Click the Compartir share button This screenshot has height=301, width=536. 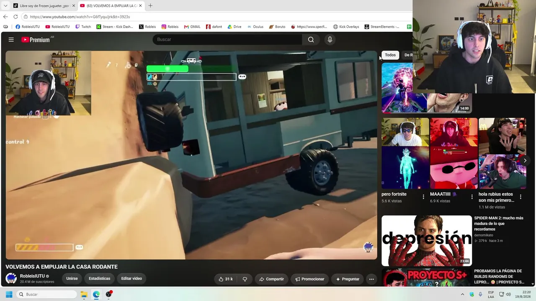(271, 279)
